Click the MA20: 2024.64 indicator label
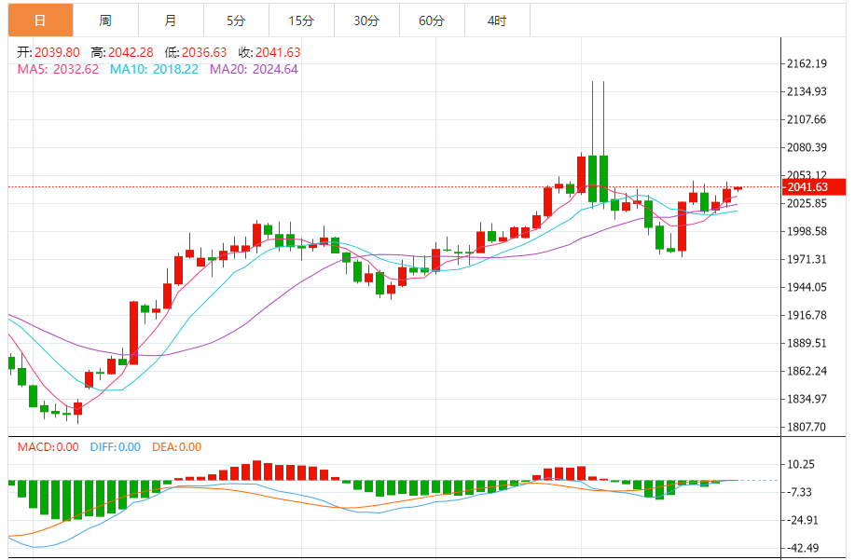Image resolution: width=855 pixels, height=560 pixels. pyautogui.click(x=255, y=69)
